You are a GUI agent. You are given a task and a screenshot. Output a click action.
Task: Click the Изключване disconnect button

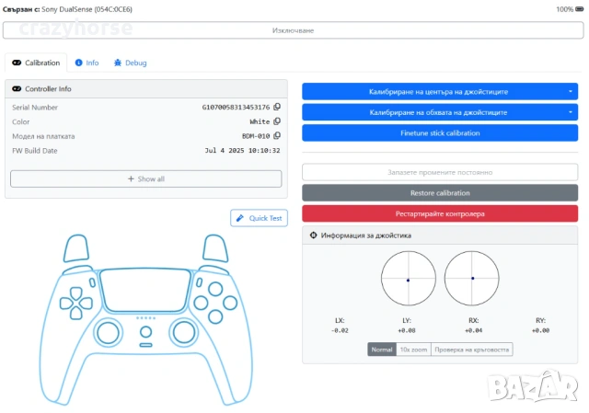[293, 30]
